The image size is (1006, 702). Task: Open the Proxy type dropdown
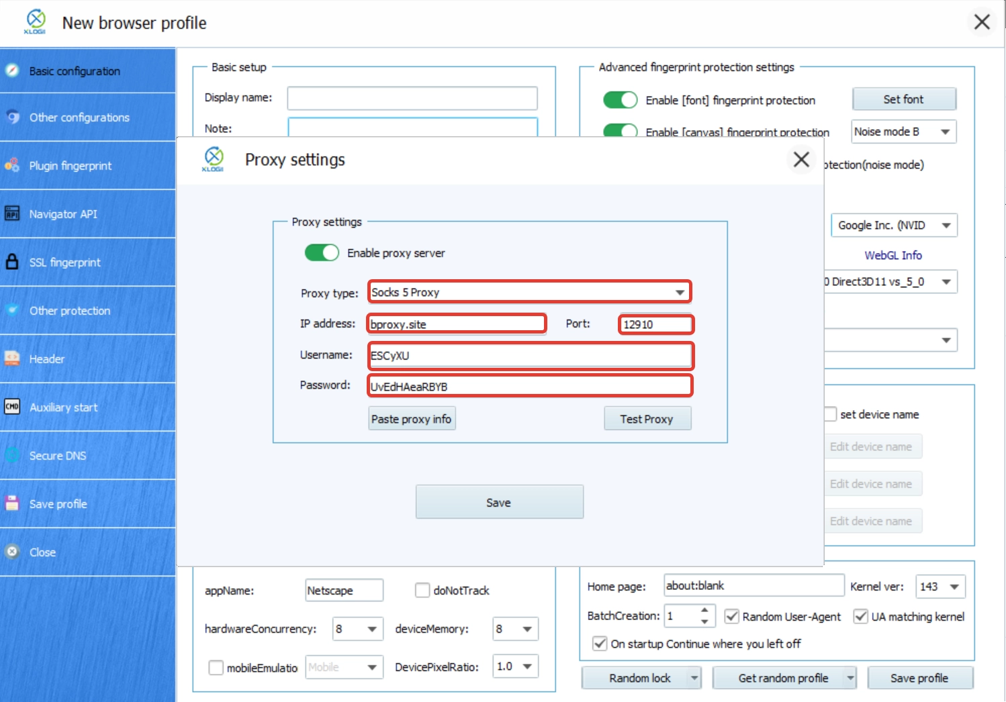pos(680,293)
